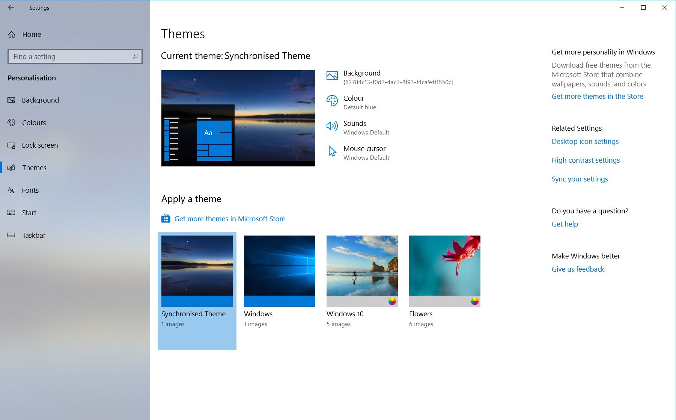Click the Colours palette icon in sidebar

click(11, 122)
